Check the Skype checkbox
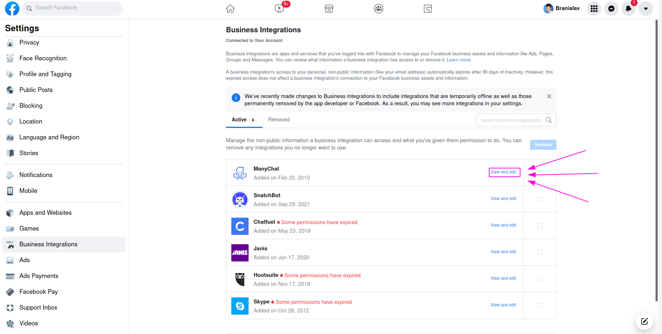Screen dimensions: 662x334 click(x=540, y=306)
